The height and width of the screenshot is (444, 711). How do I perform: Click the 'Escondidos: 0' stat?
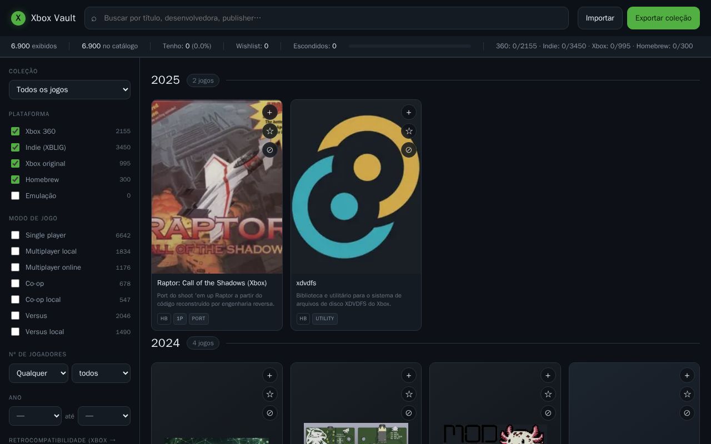pyautogui.click(x=315, y=46)
